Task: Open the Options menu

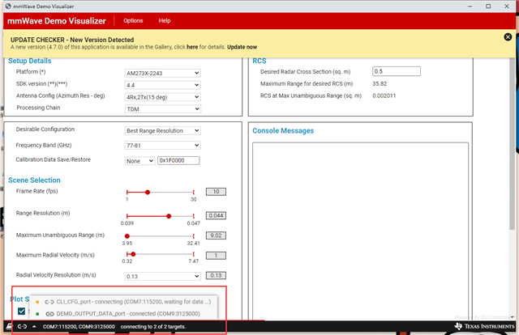Action: tap(133, 20)
